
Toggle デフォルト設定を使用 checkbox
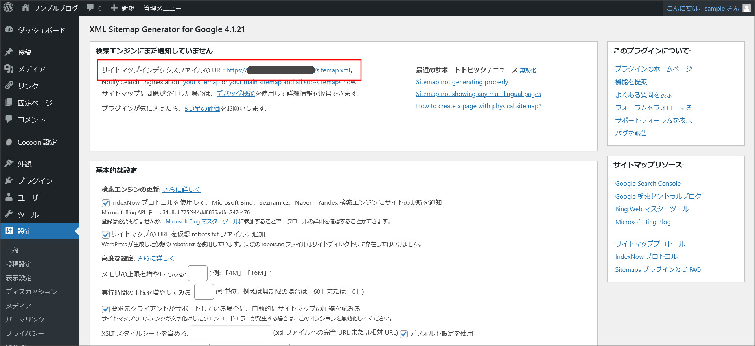pyautogui.click(x=403, y=334)
